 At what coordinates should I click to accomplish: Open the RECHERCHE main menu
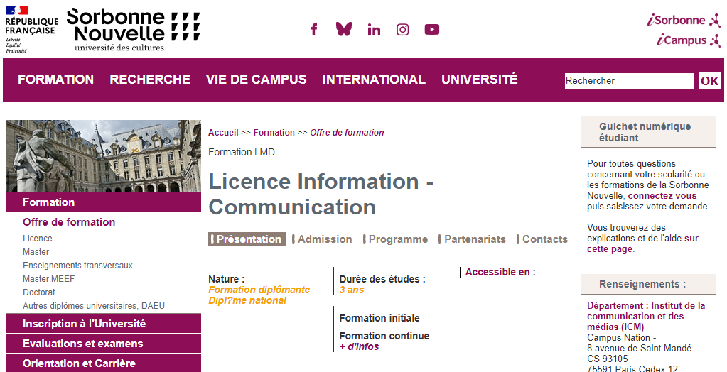(x=150, y=80)
